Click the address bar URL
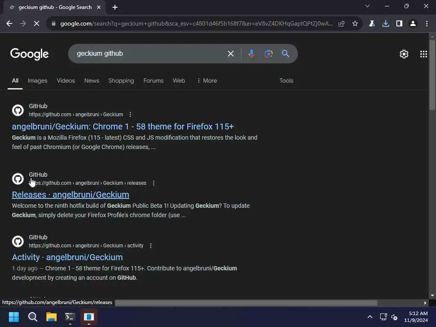 pyautogui.click(x=196, y=24)
